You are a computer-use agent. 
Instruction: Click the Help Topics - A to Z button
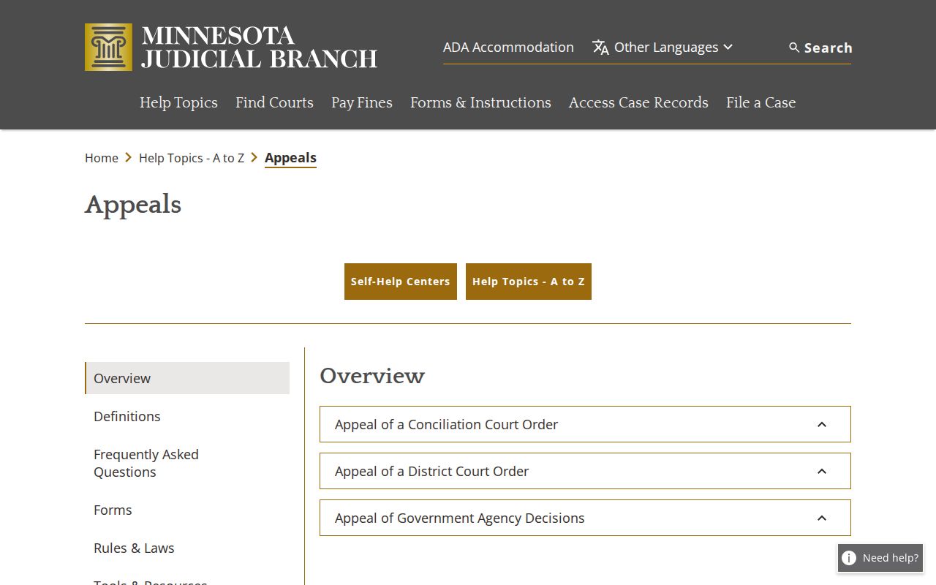tap(529, 282)
